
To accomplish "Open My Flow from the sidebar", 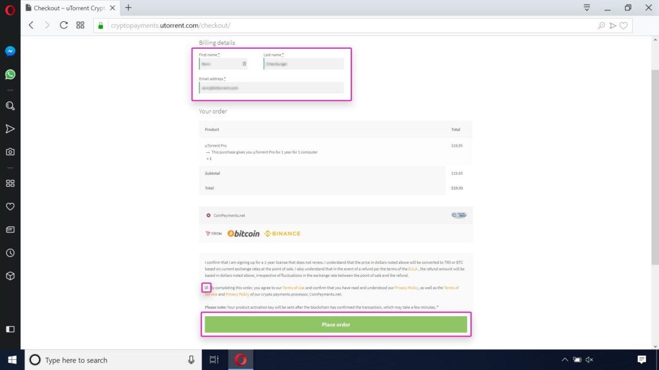I will tap(10, 128).
